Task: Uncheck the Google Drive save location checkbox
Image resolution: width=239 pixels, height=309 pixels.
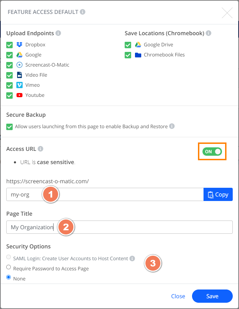Action: tap(128, 45)
